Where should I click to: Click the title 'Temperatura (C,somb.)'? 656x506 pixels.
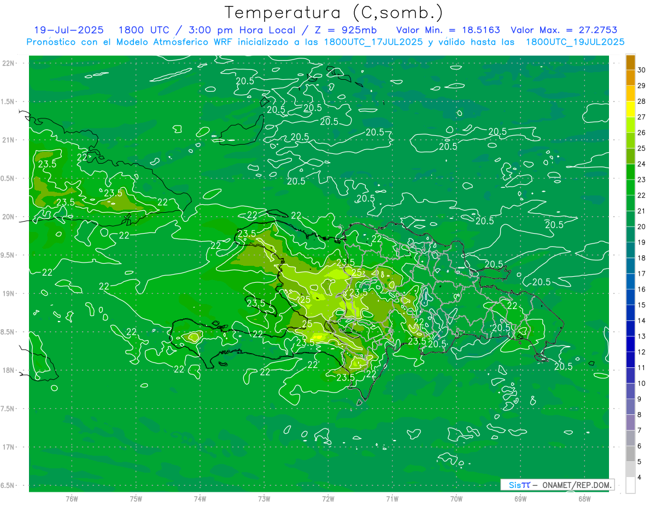[333, 13]
